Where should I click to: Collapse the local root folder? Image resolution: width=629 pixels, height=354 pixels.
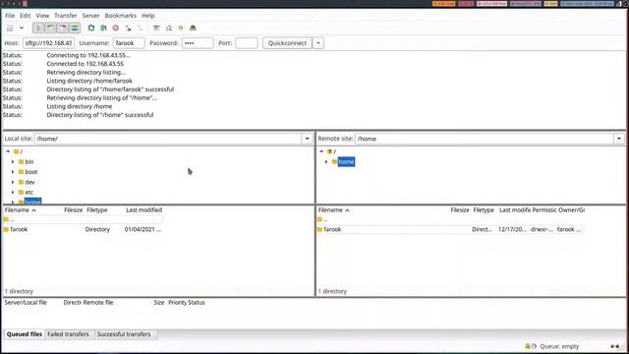(8, 151)
